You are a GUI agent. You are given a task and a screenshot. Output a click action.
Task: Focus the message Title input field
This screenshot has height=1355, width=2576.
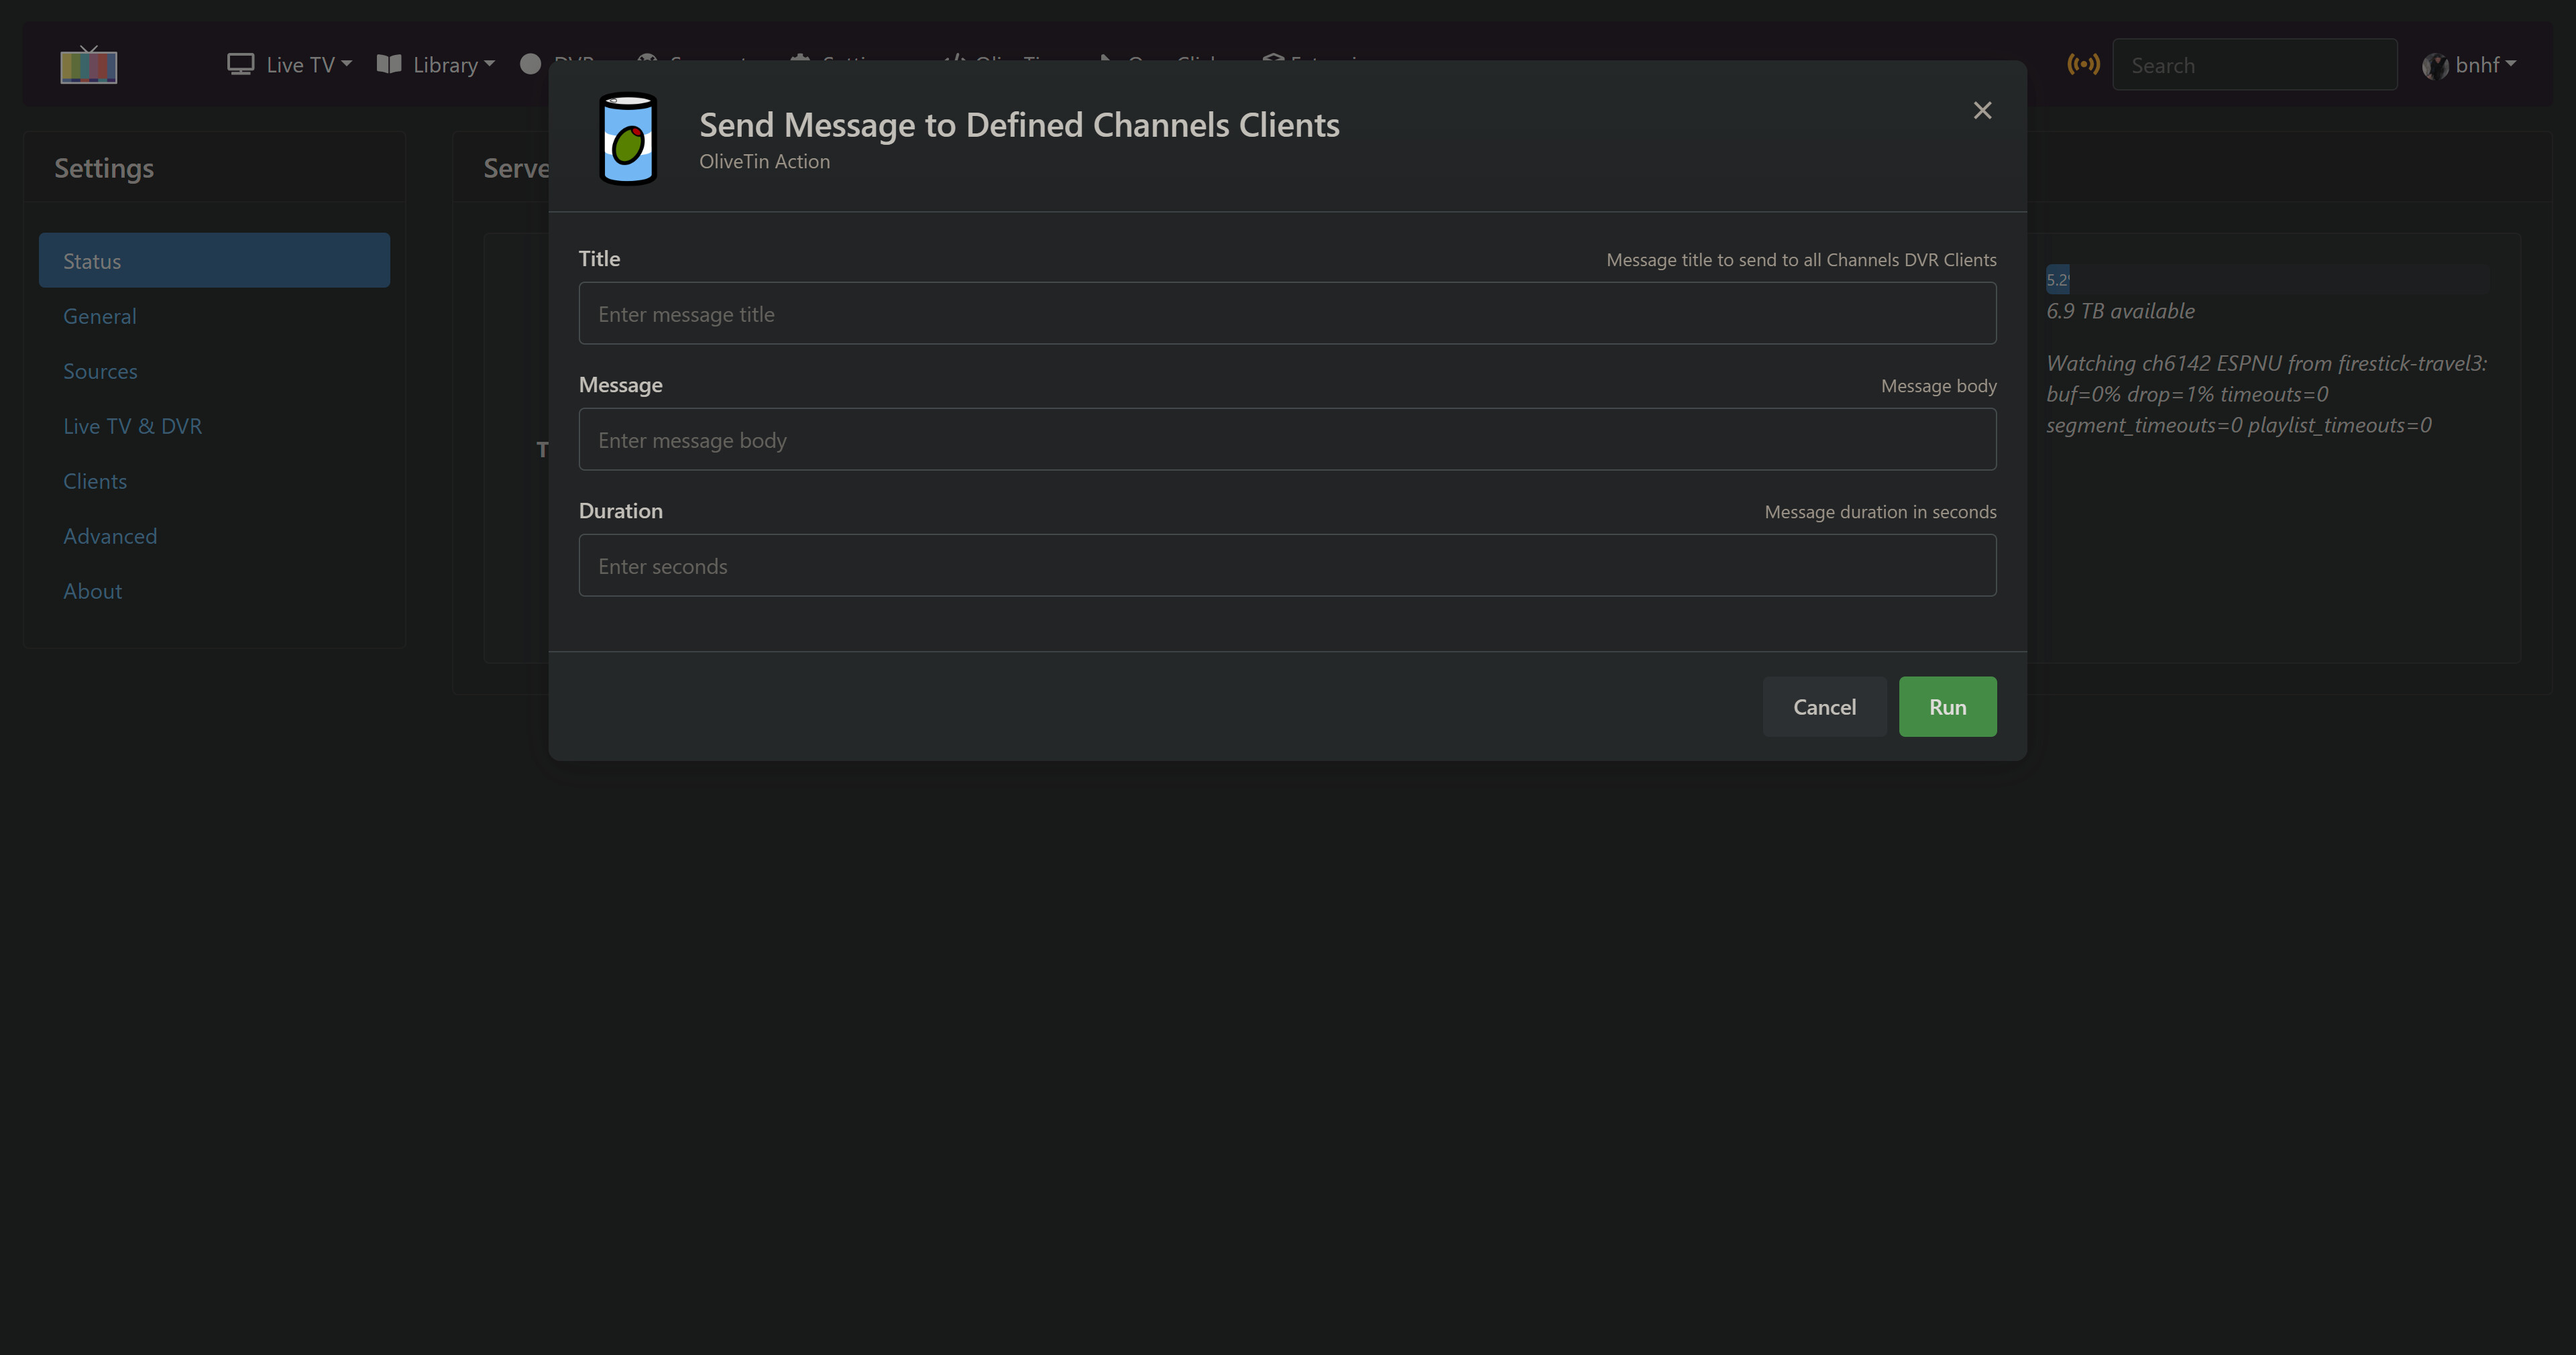[1287, 314]
